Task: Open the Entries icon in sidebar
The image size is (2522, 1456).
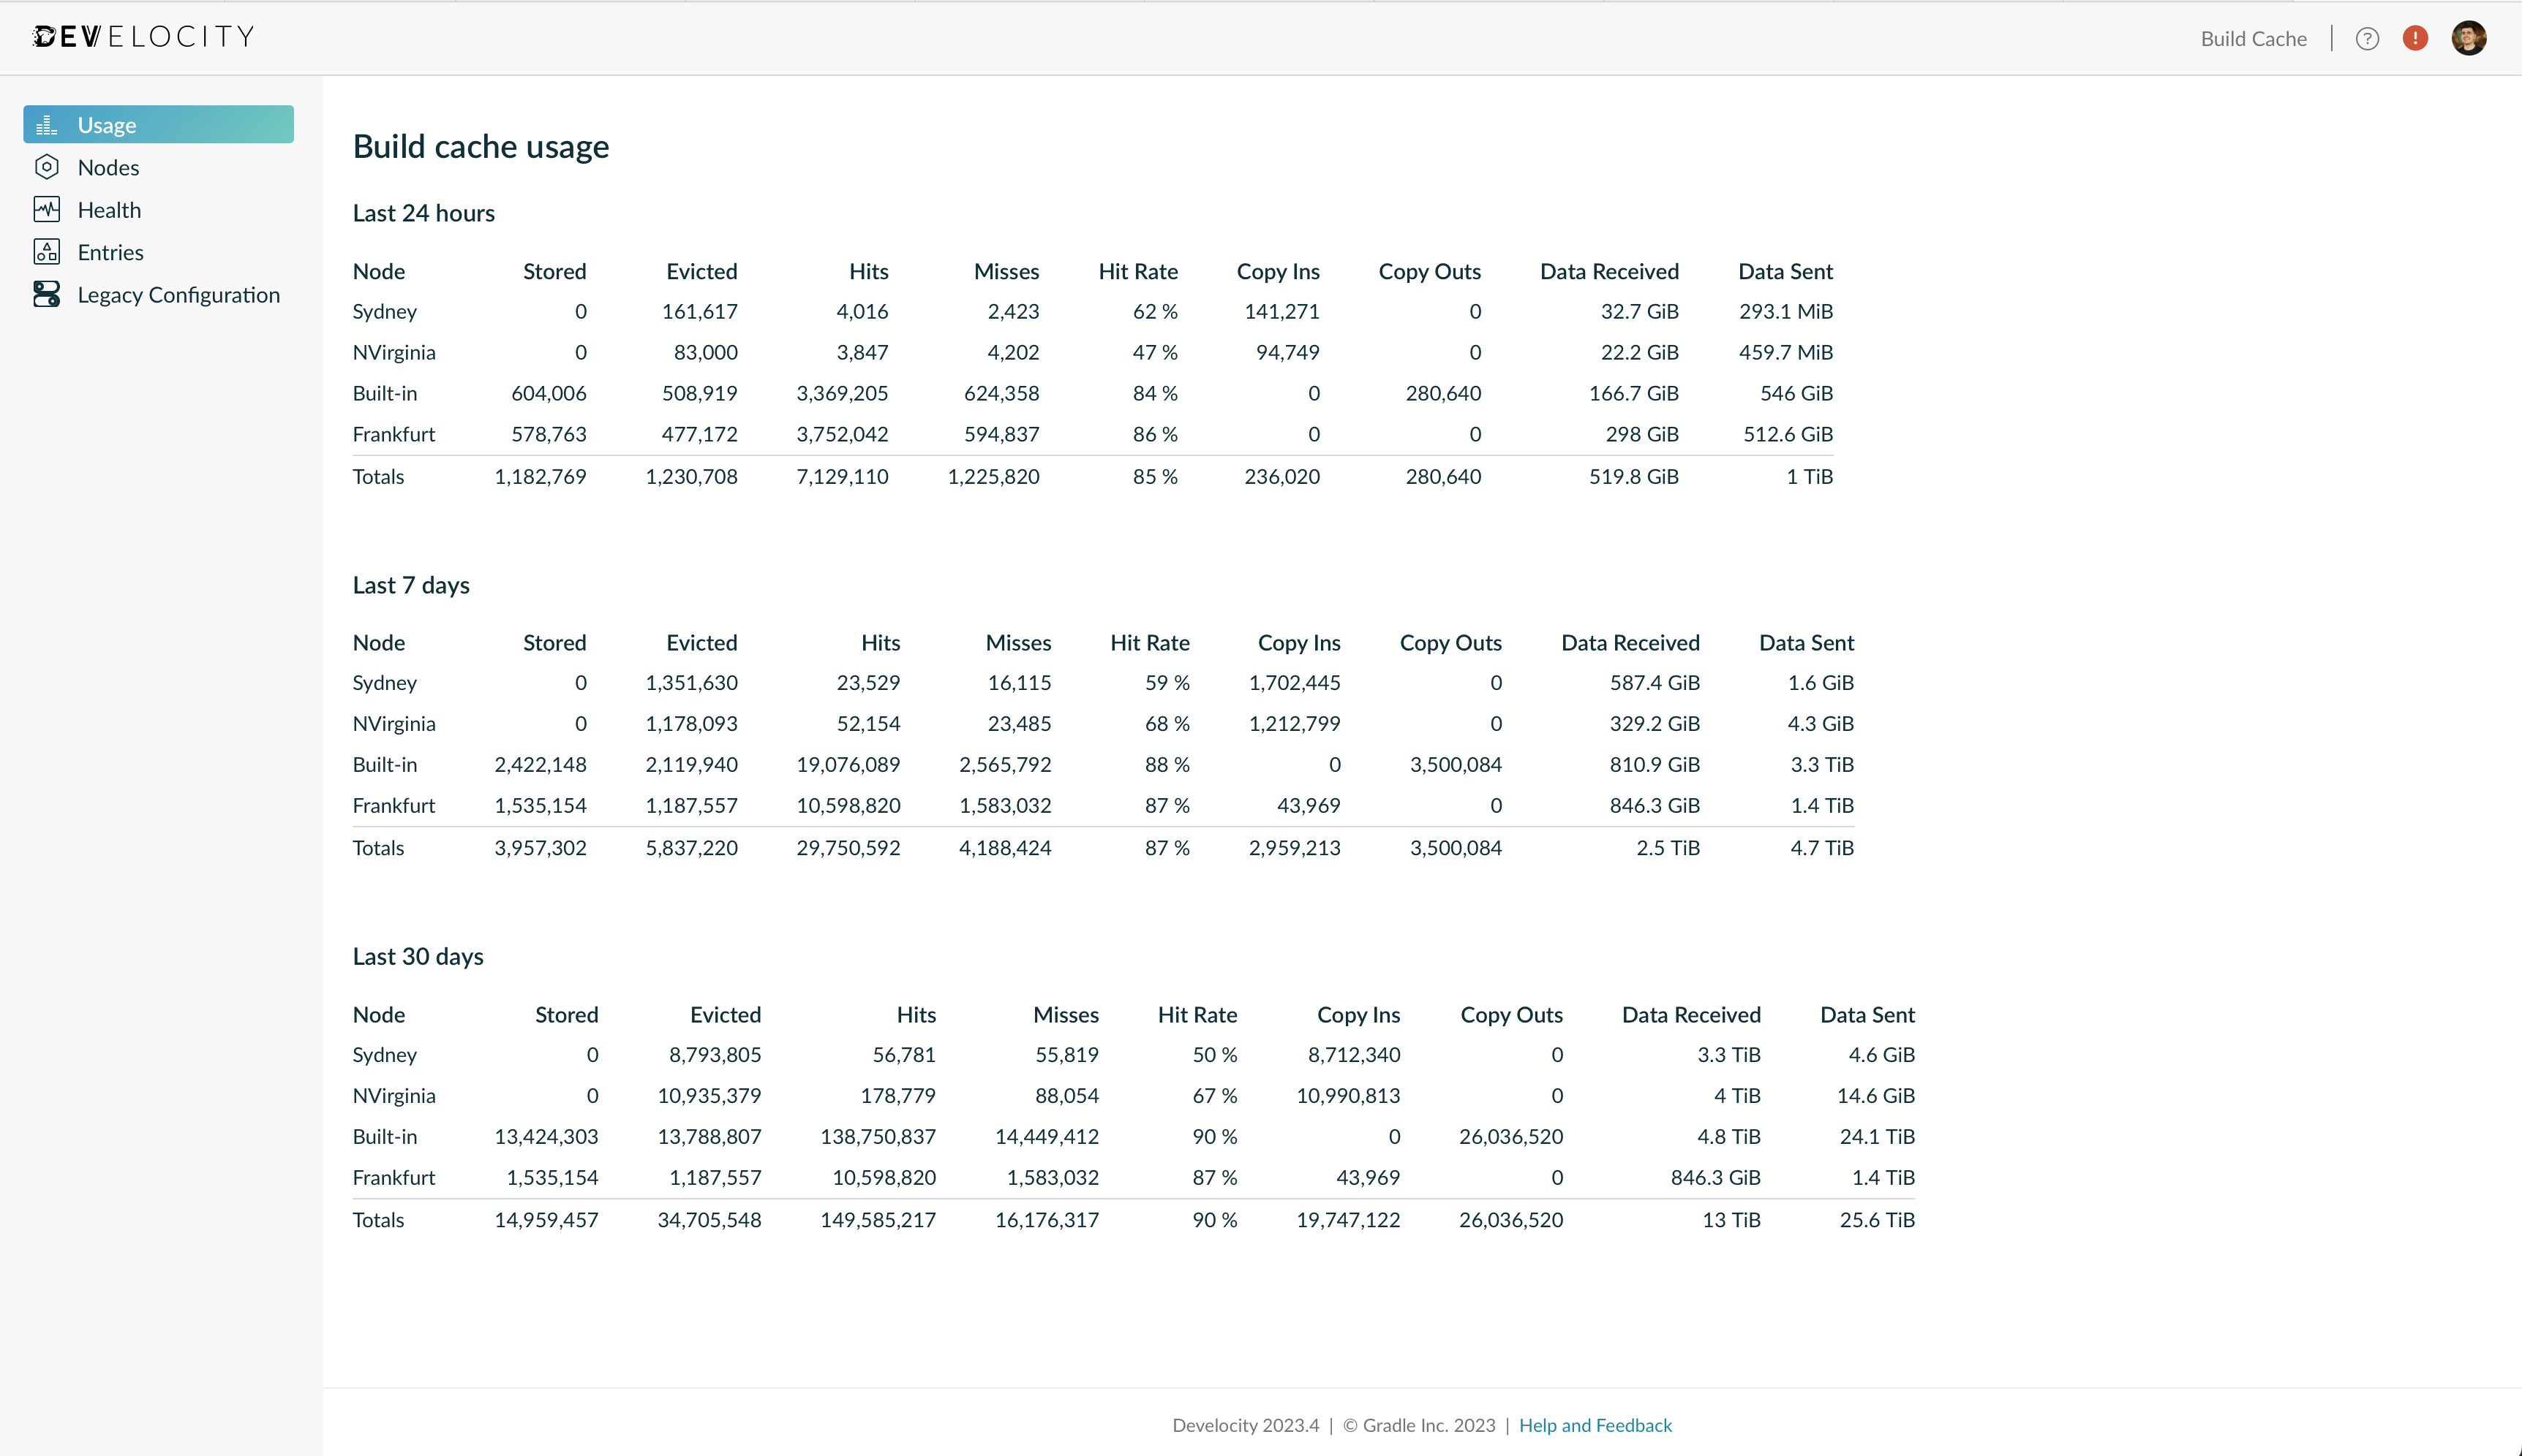Action: pyautogui.click(x=47, y=251)
